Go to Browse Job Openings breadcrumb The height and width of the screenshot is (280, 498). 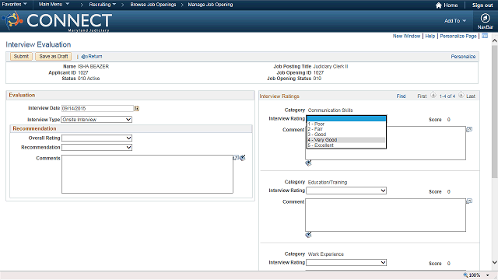153,5
